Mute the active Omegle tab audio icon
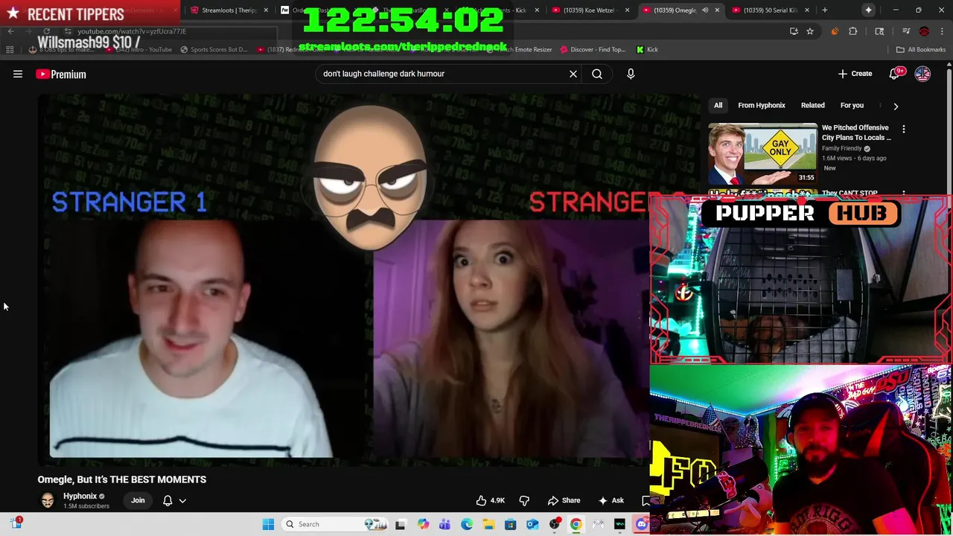This screenshot has width=953, height=536. point(705,10)
